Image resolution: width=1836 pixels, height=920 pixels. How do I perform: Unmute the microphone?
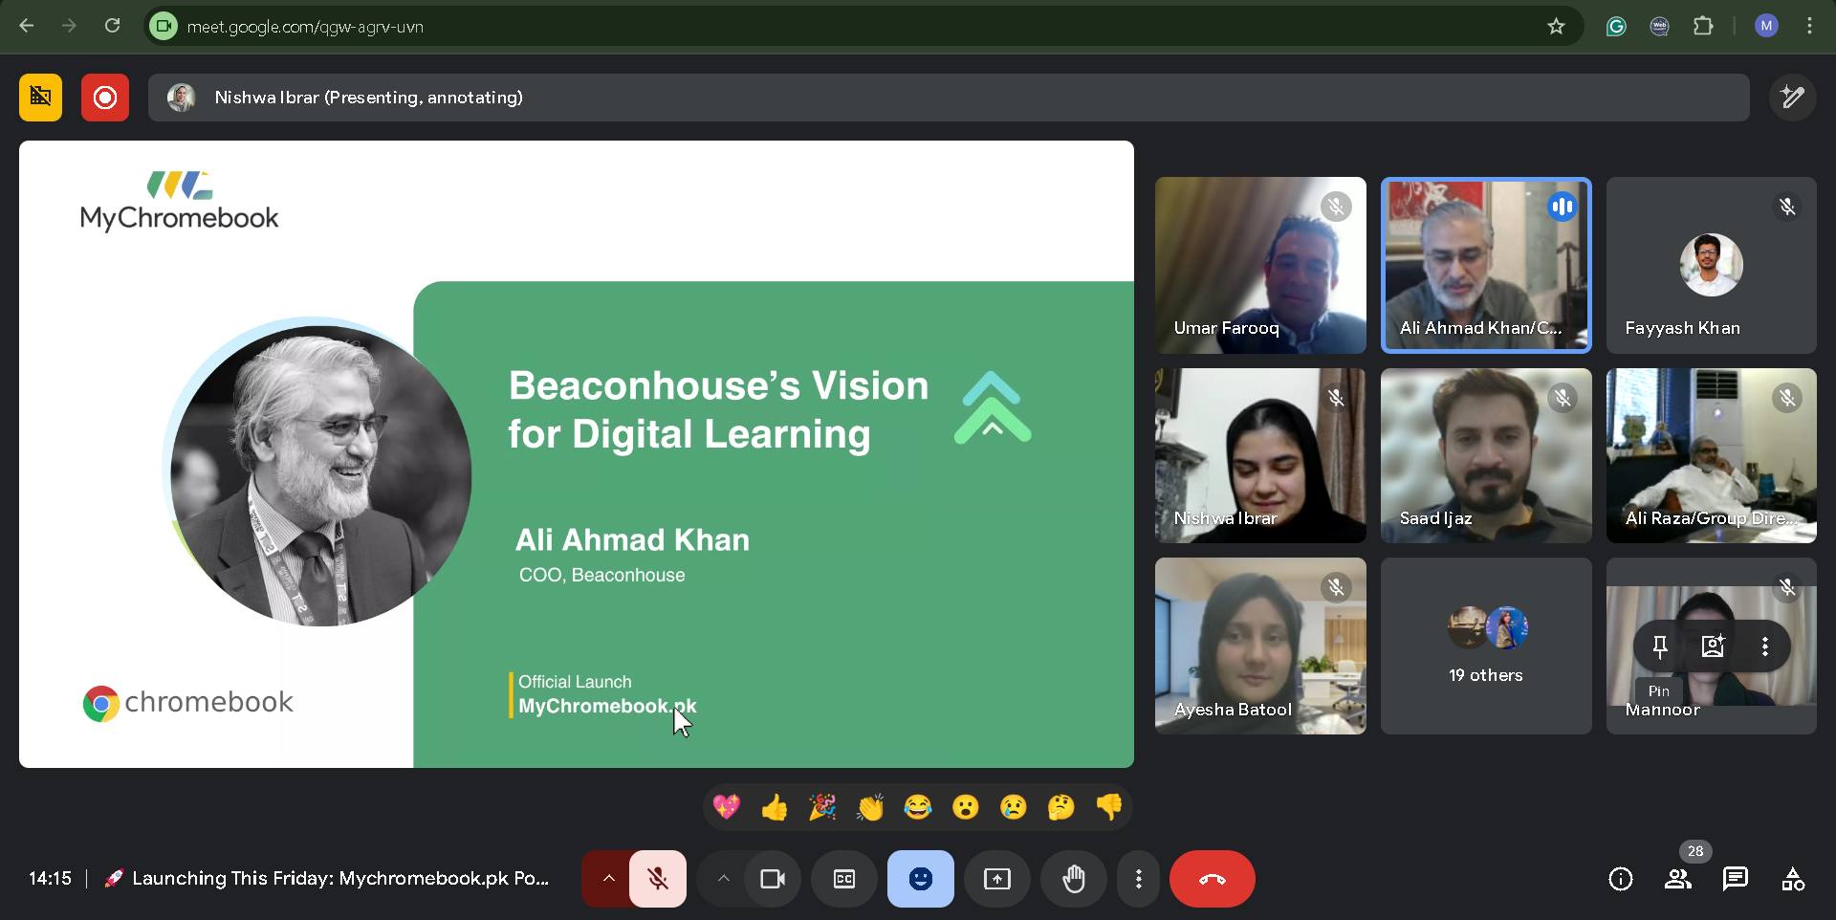[658, 879]
